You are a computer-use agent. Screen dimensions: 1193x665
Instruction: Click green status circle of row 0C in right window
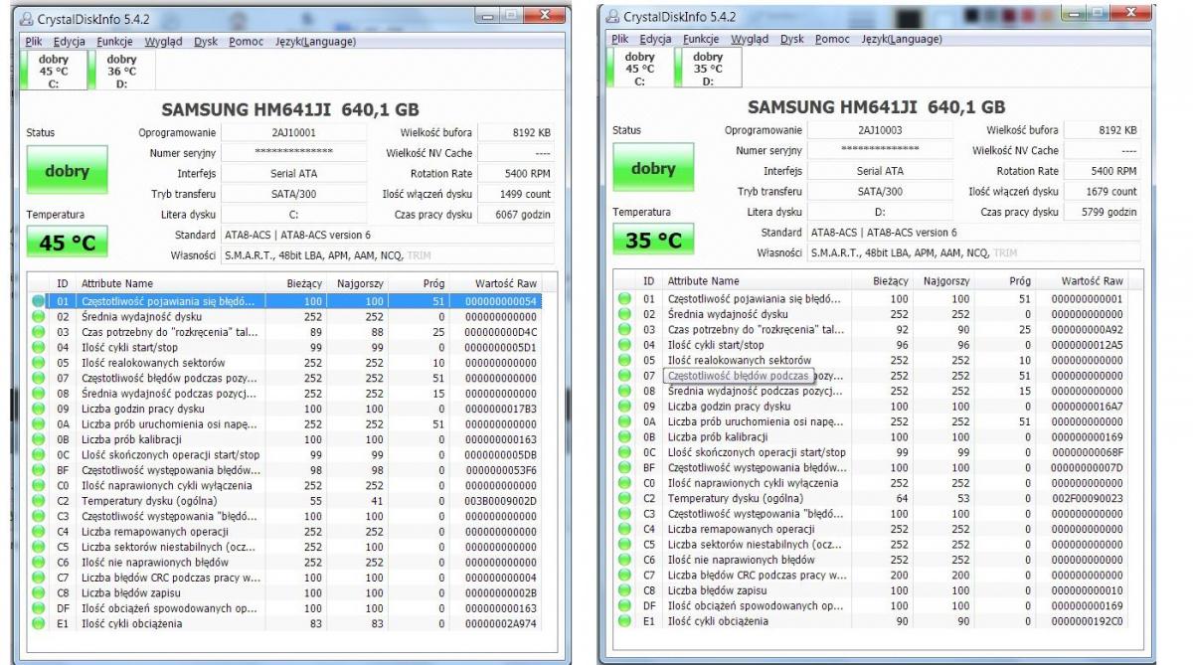(625, 453)
